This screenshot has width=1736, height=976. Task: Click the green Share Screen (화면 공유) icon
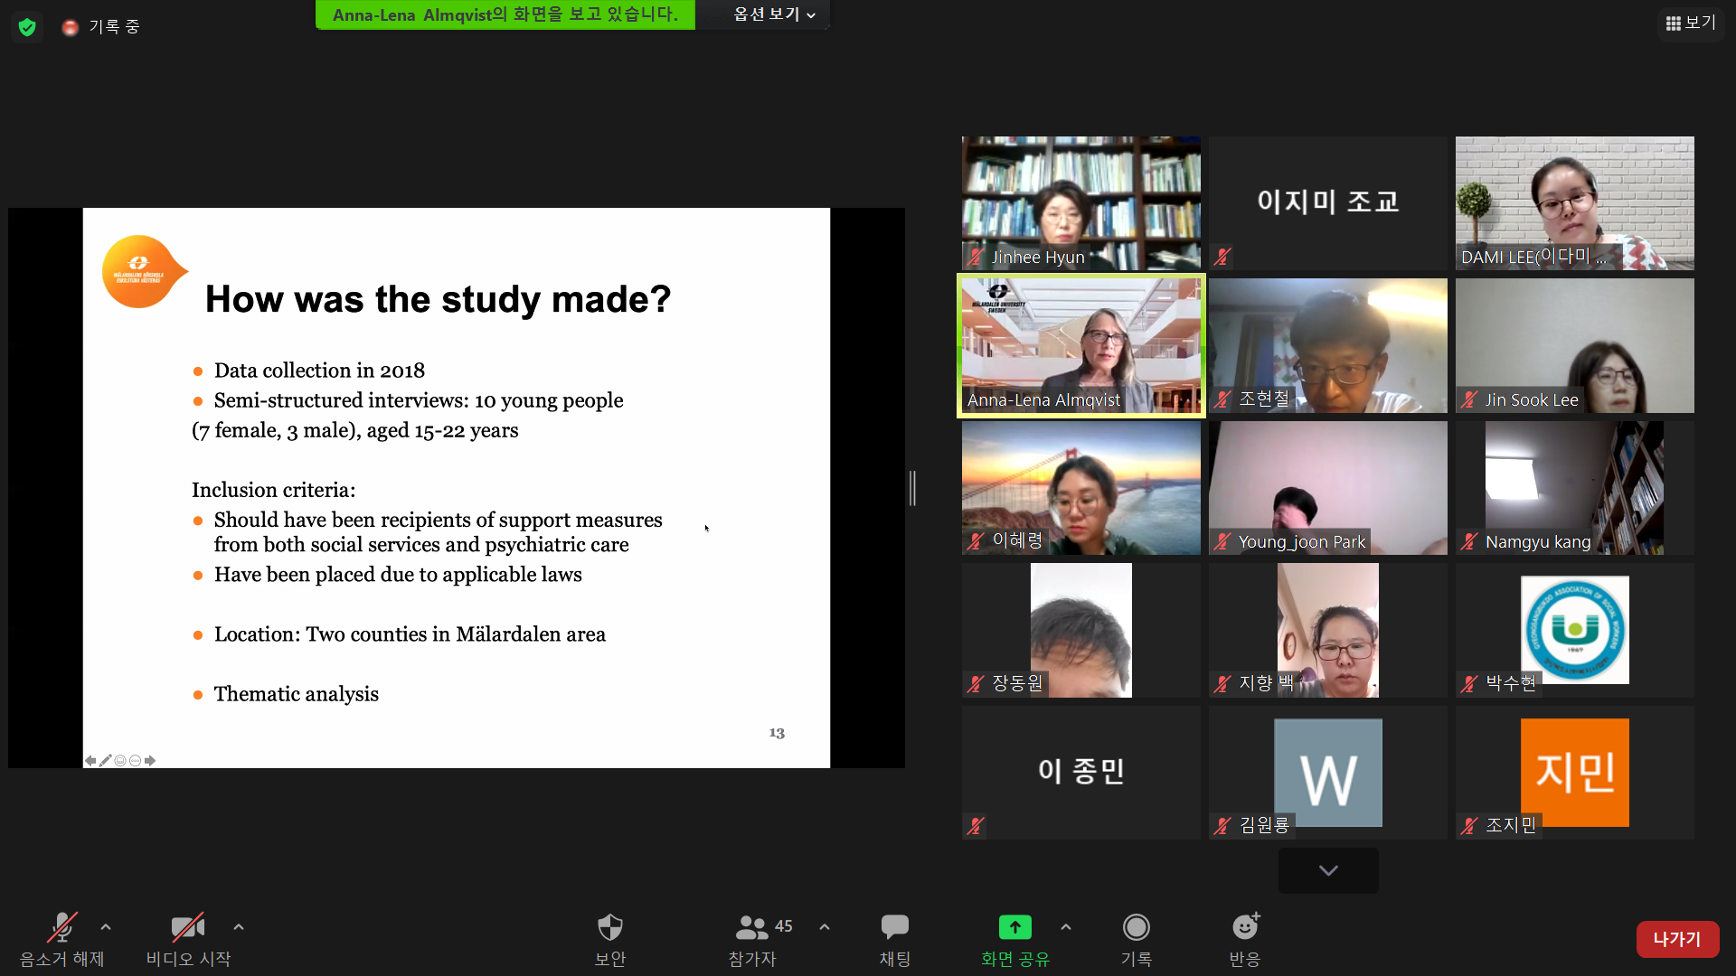point(1014,927)
